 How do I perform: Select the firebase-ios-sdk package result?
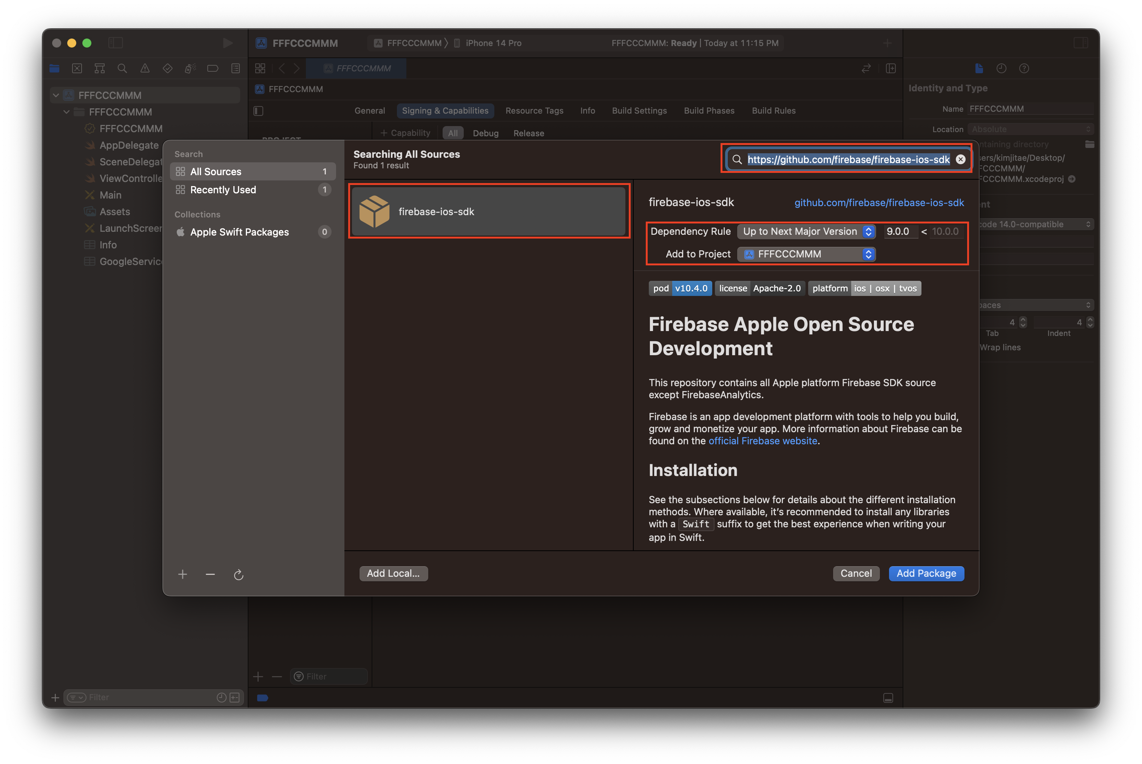pos(488,211)
